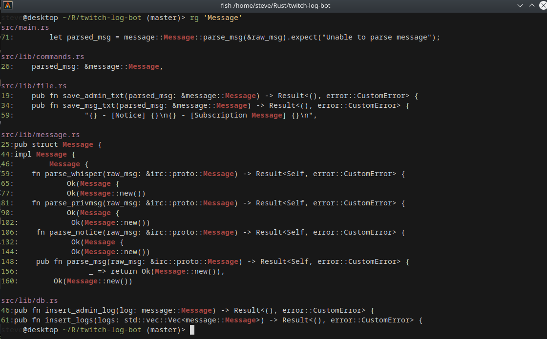Image resolution: width=547 pixels, height=339 pixels.
Task: Click the save_msg_txt function line
Action: pos(205,105)
